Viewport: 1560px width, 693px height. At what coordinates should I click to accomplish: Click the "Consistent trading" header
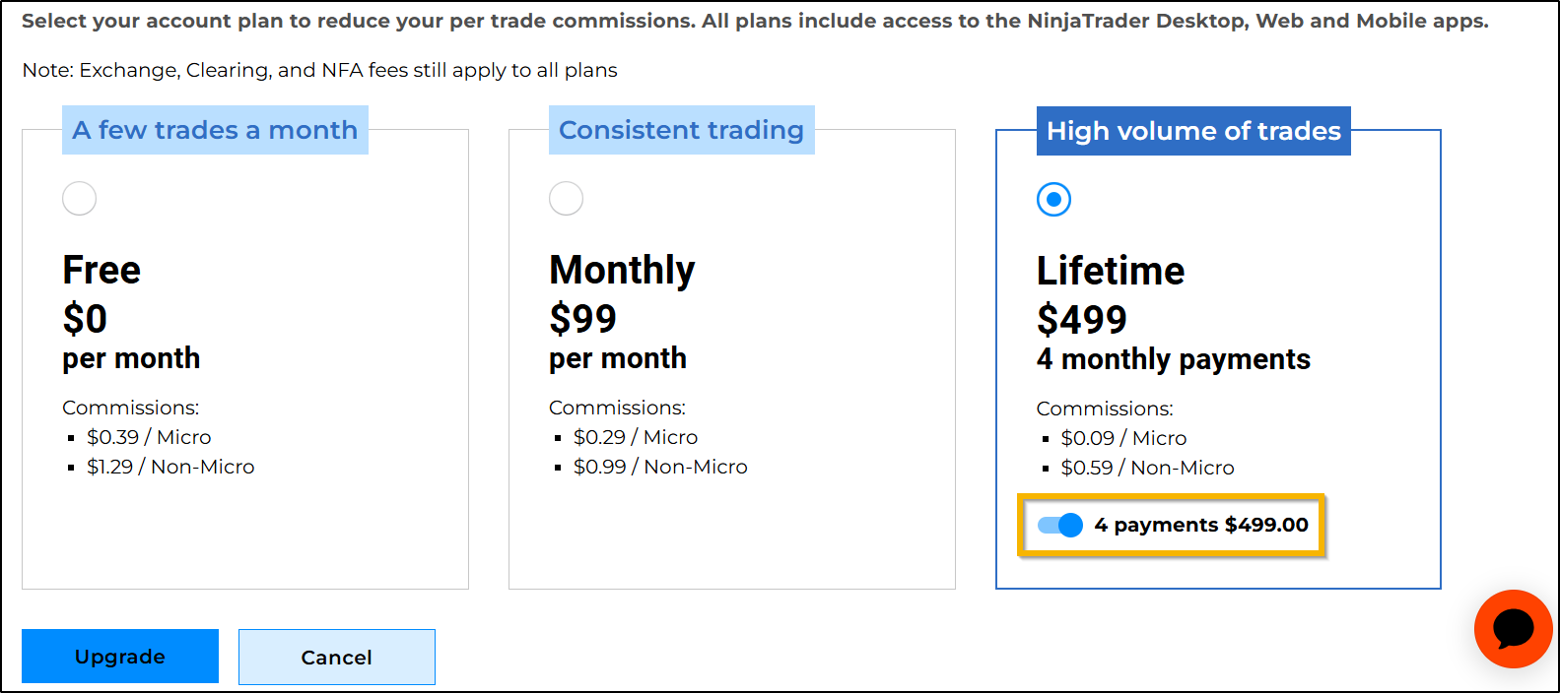(681, 130)
